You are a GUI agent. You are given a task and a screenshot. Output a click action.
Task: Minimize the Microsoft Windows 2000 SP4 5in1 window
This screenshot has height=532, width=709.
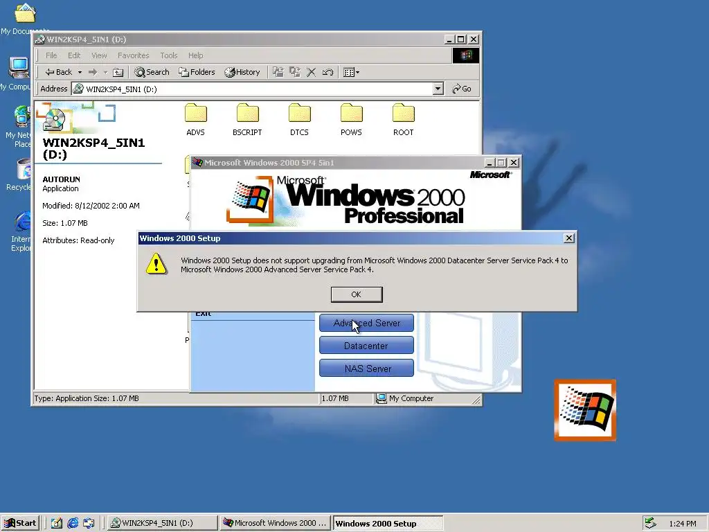(490, 162)
